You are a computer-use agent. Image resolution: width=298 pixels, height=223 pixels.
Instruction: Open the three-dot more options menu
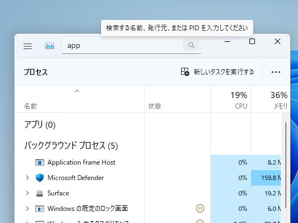[x=276, y=72]
